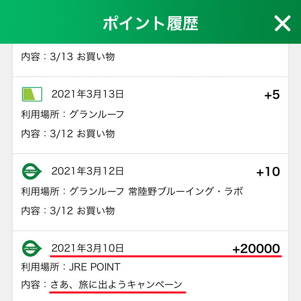Tap 内容:3/12 お買い物 under グランルーフ entry
Screen dimensions: 301x301
pyautogui.click(x=68, y=134)
